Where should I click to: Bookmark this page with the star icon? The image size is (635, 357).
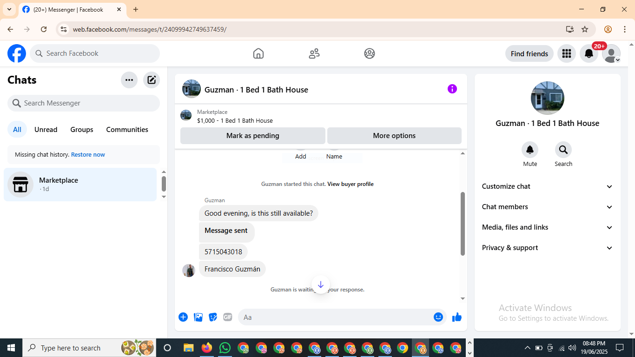click(585, 29)
